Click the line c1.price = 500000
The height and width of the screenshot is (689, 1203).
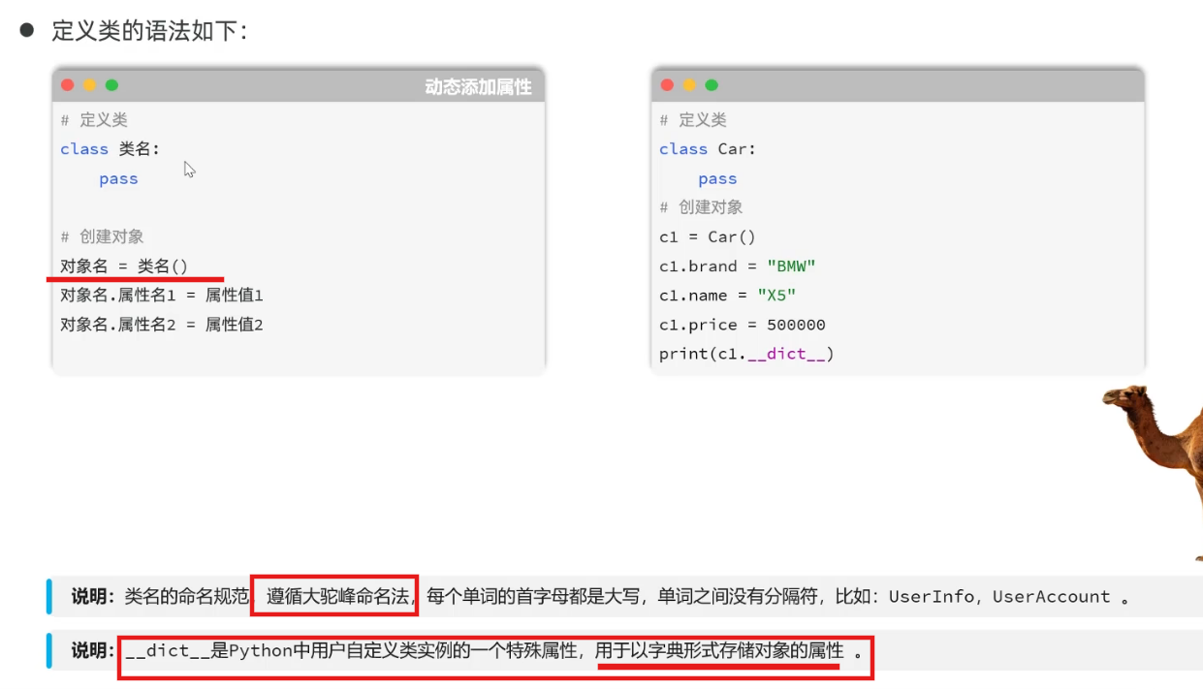click(743, 325)
